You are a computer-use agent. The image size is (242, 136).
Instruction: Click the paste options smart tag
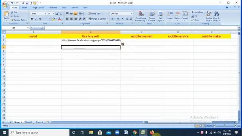[123, 44]
